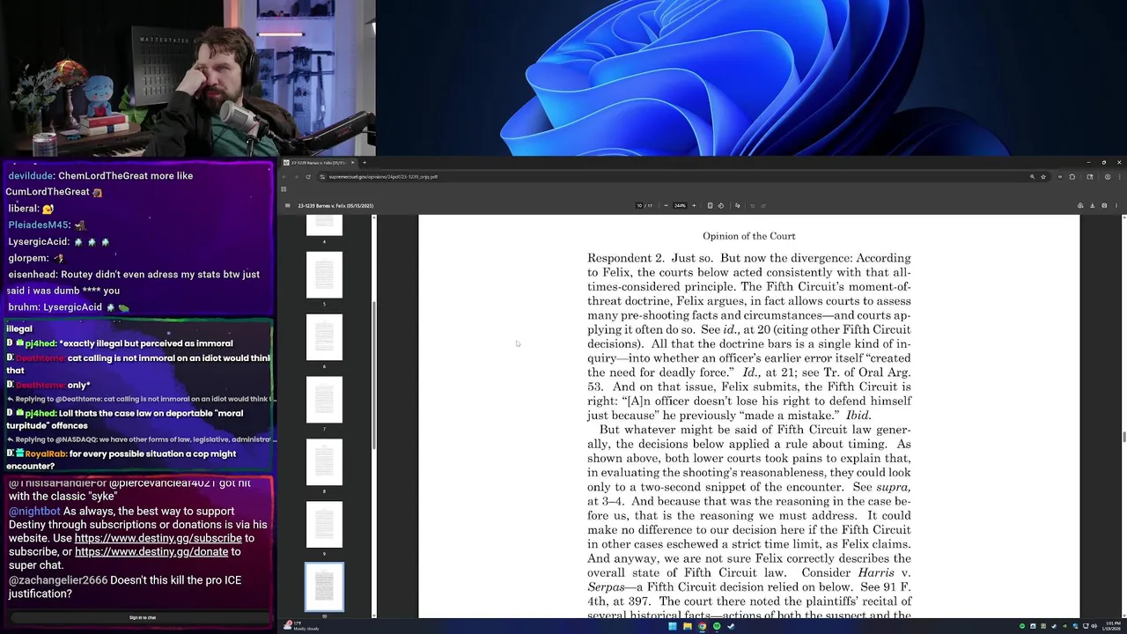Open destiny.gg/subscribe link in chat
This screenshot has height=634, width=1127.
click(x=158, y=538)
